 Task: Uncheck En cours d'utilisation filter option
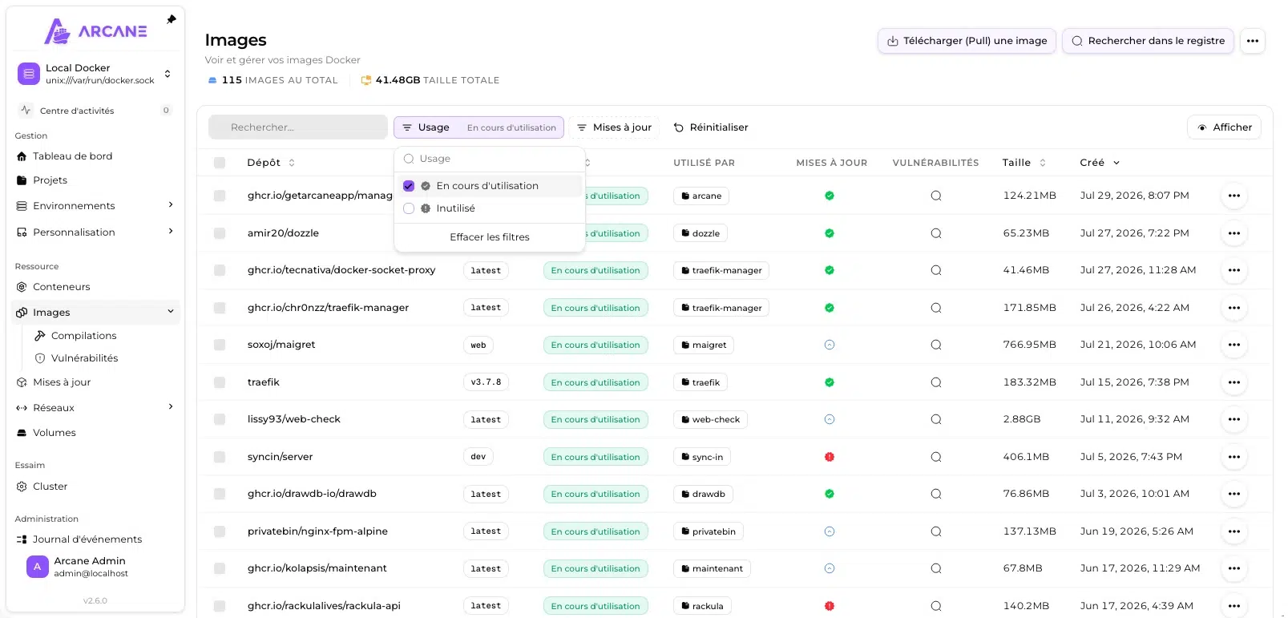489,186
